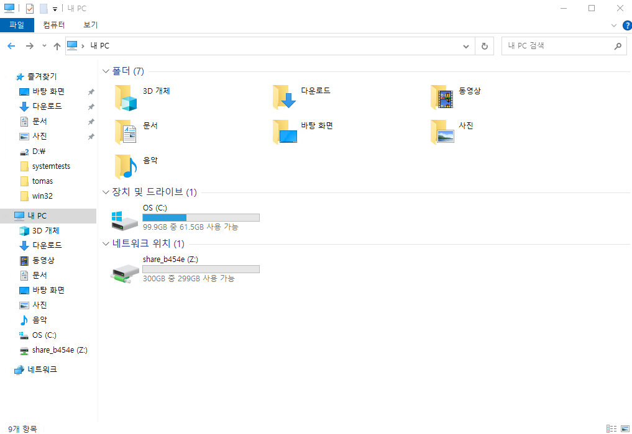This screenshot has width=632, height=434.
Task: Collapse the 장치 및 드라이브 (1) group
Action: coord(106,192)
